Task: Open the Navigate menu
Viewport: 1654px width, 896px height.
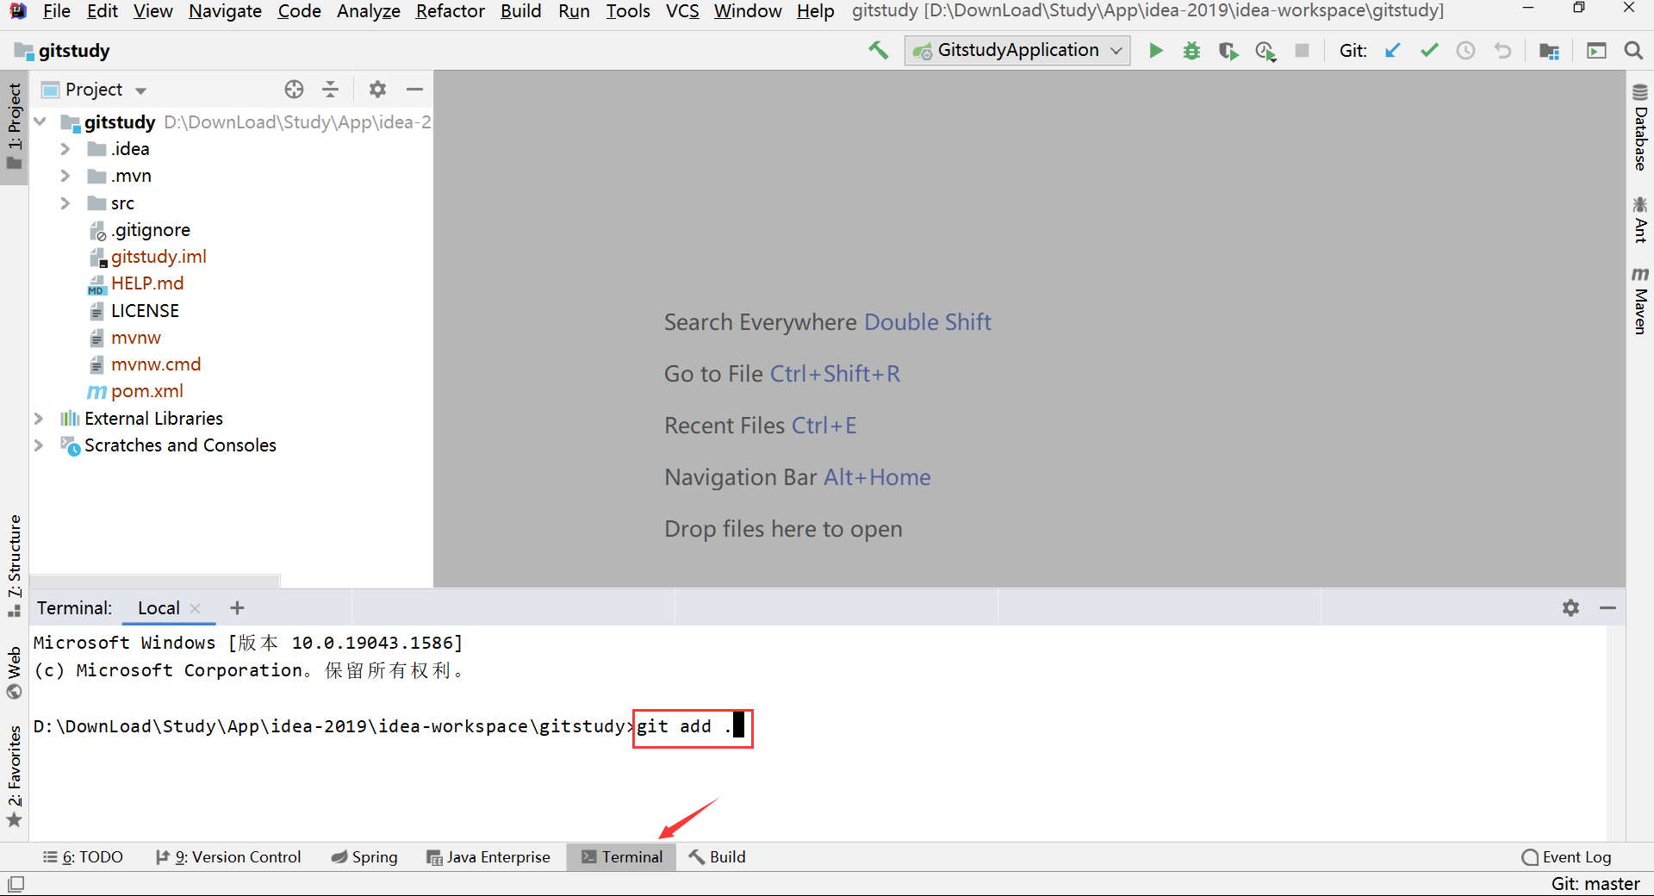Action: point(225,11)
